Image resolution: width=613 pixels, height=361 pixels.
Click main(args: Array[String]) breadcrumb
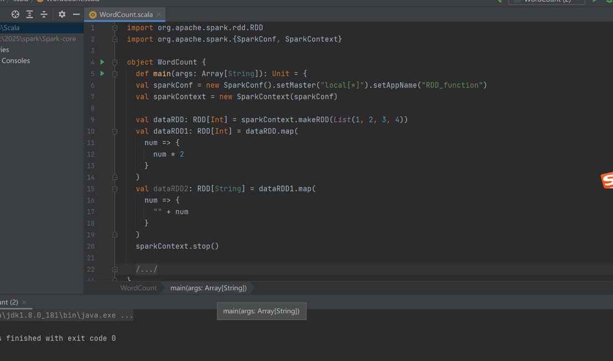pyautogui.click(x=209, y=288)
